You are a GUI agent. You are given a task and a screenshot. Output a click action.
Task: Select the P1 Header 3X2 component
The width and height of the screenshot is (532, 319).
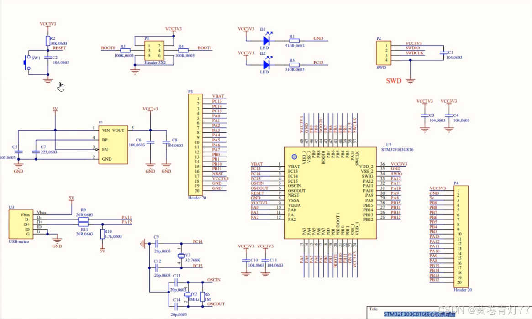[x=154, y=51]
